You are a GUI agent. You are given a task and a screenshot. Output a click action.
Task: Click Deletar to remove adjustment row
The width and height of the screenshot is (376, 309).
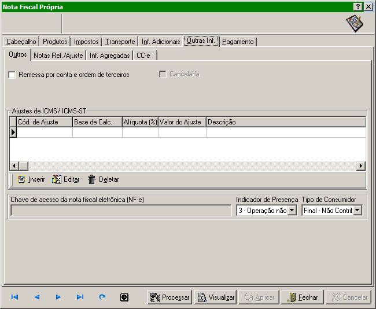pos(103,179)
